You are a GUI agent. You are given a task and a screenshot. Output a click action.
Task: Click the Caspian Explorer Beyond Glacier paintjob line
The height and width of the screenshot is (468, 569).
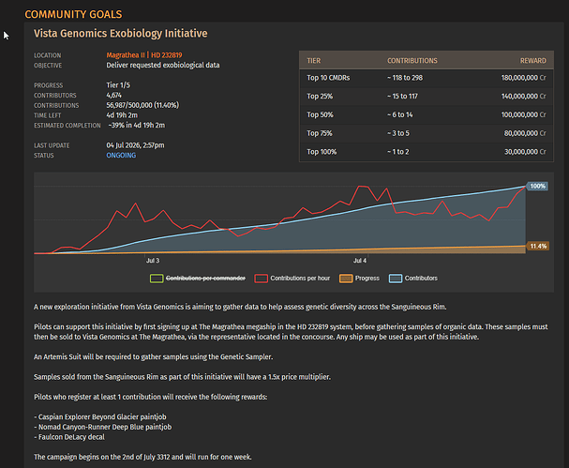pyautogui.click(x=100, y=416)
